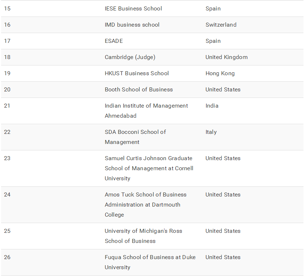Select HKUST Business School row text

pos(136,73)
